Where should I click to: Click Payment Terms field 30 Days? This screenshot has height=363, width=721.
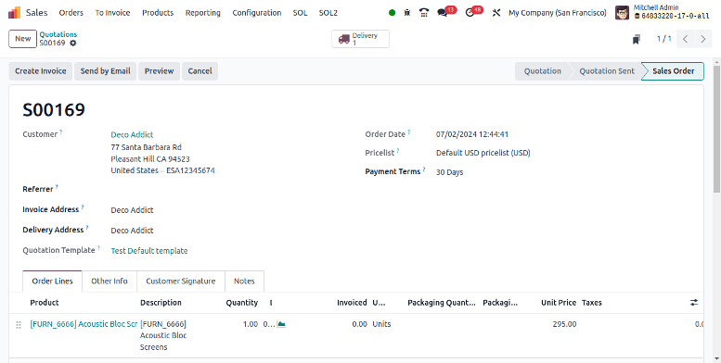[449, 172]
